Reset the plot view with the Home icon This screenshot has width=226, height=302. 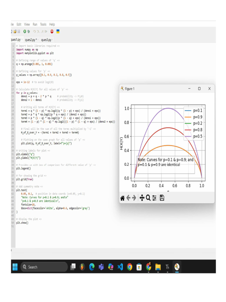122,198
